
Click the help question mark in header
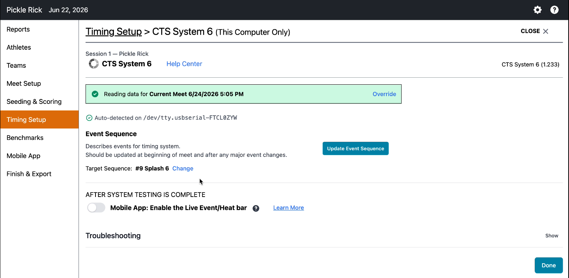[554, 10]
